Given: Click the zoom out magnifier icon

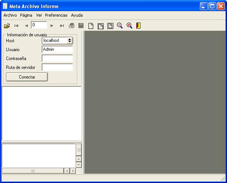Looking at the screenshot, I should pyautogui.click(x=120, y=26).
